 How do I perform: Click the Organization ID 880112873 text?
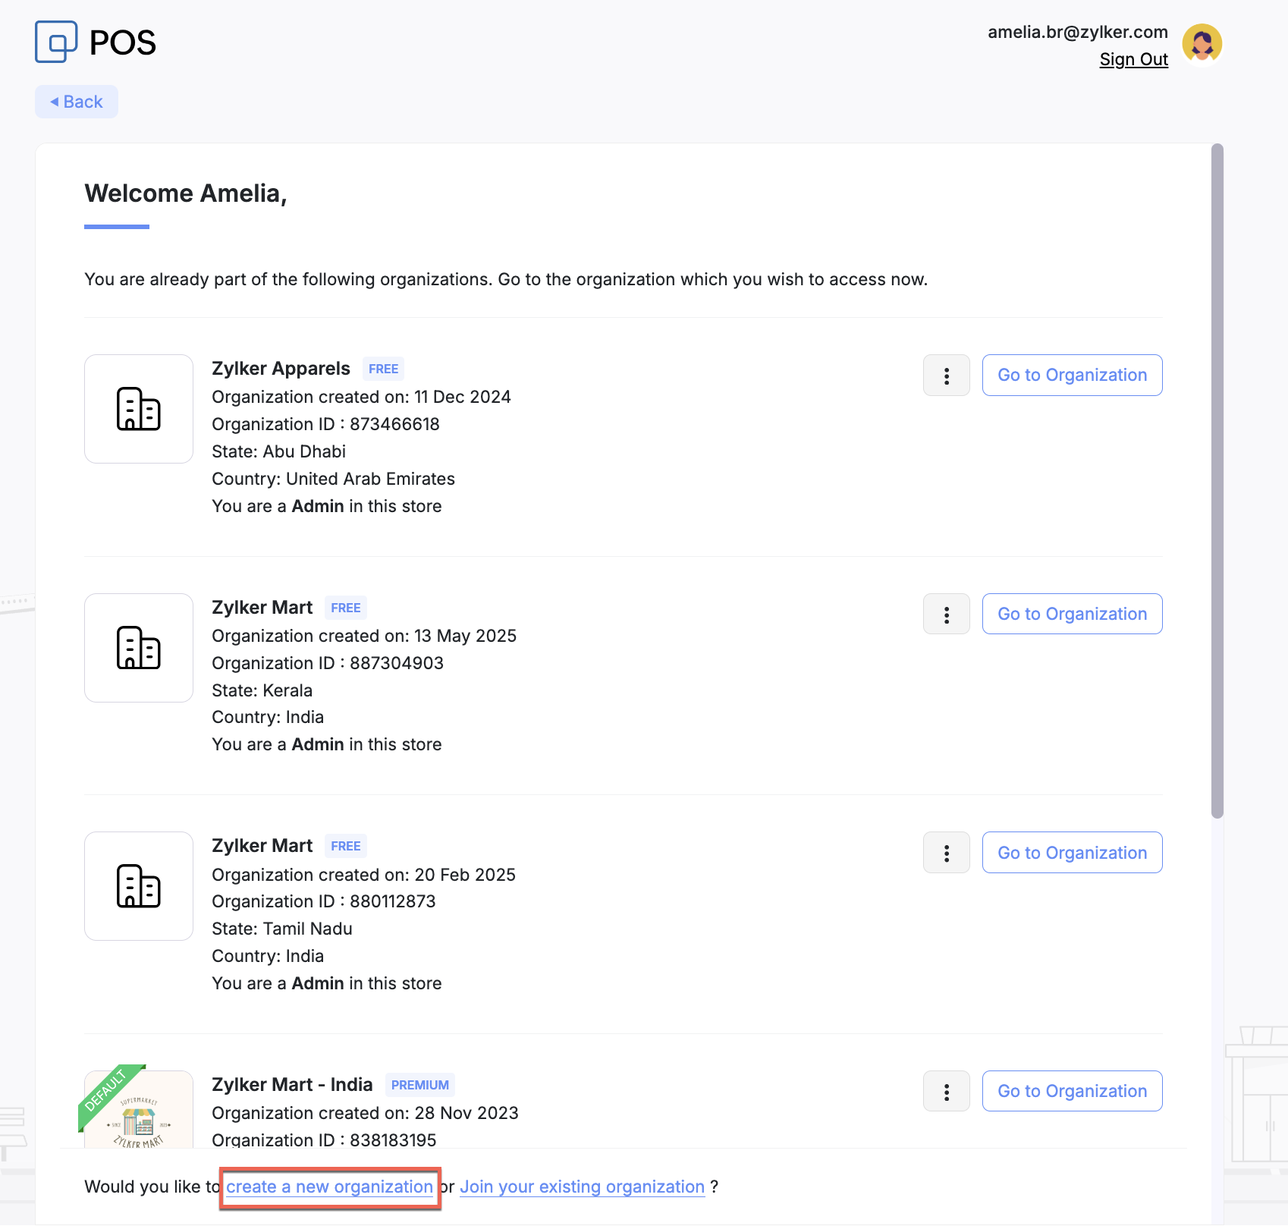324,901
